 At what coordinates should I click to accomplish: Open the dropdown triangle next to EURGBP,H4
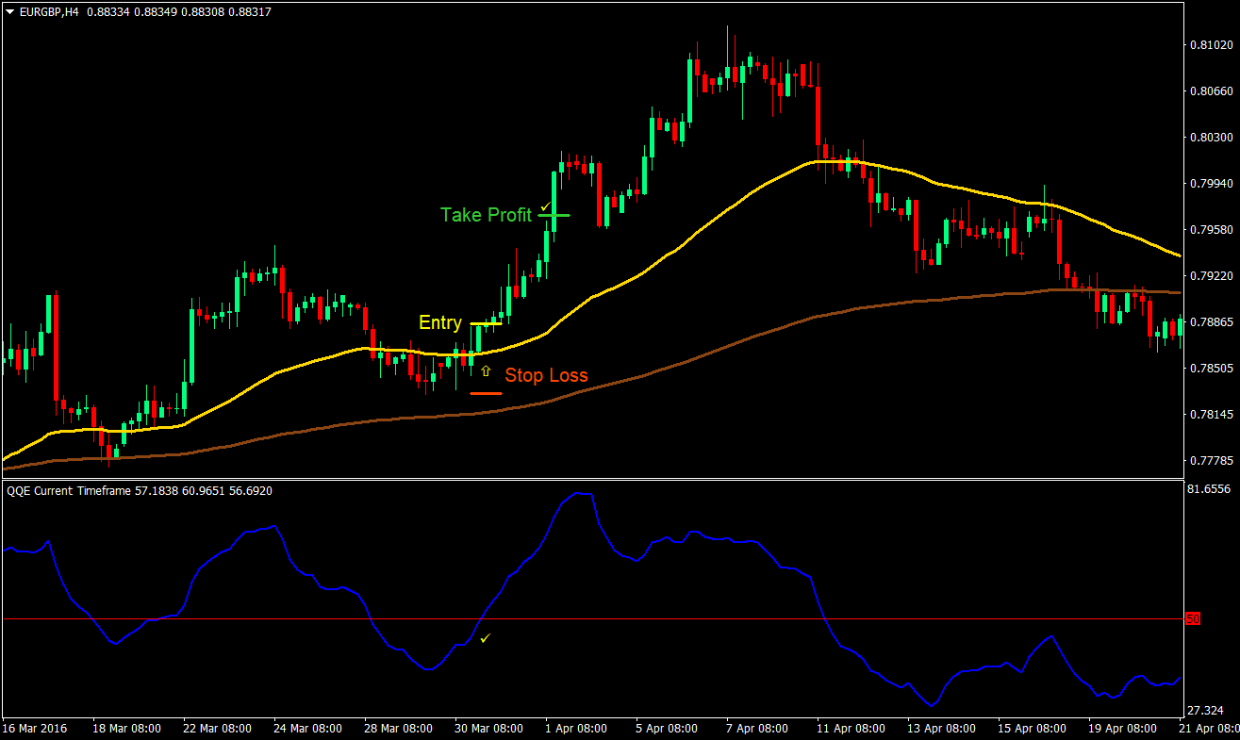pos(9,12)
